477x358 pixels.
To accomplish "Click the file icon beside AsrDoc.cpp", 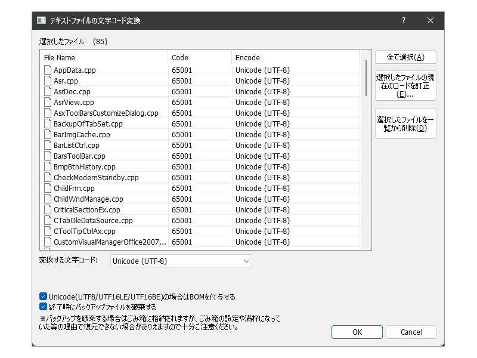I will (48, 91).
